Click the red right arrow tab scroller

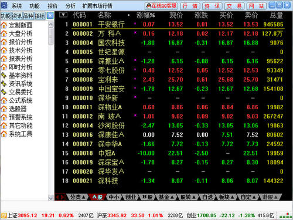pyautogui.click(x=63, y=197)
